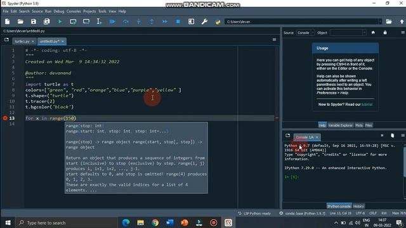Switch to History tab
Viewport: 406px width, 228px height.
point(358,206)
